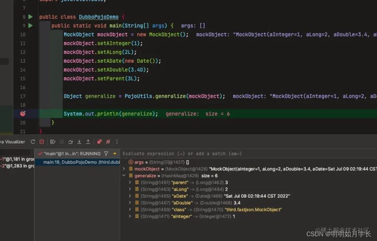The width and height of the screenshot is (377, 241).
Task: Click the Step Into icon
Action: [x=79, y=141]
